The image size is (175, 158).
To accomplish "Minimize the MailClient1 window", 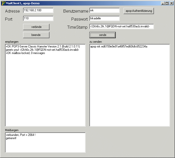I will coord(163,3).
